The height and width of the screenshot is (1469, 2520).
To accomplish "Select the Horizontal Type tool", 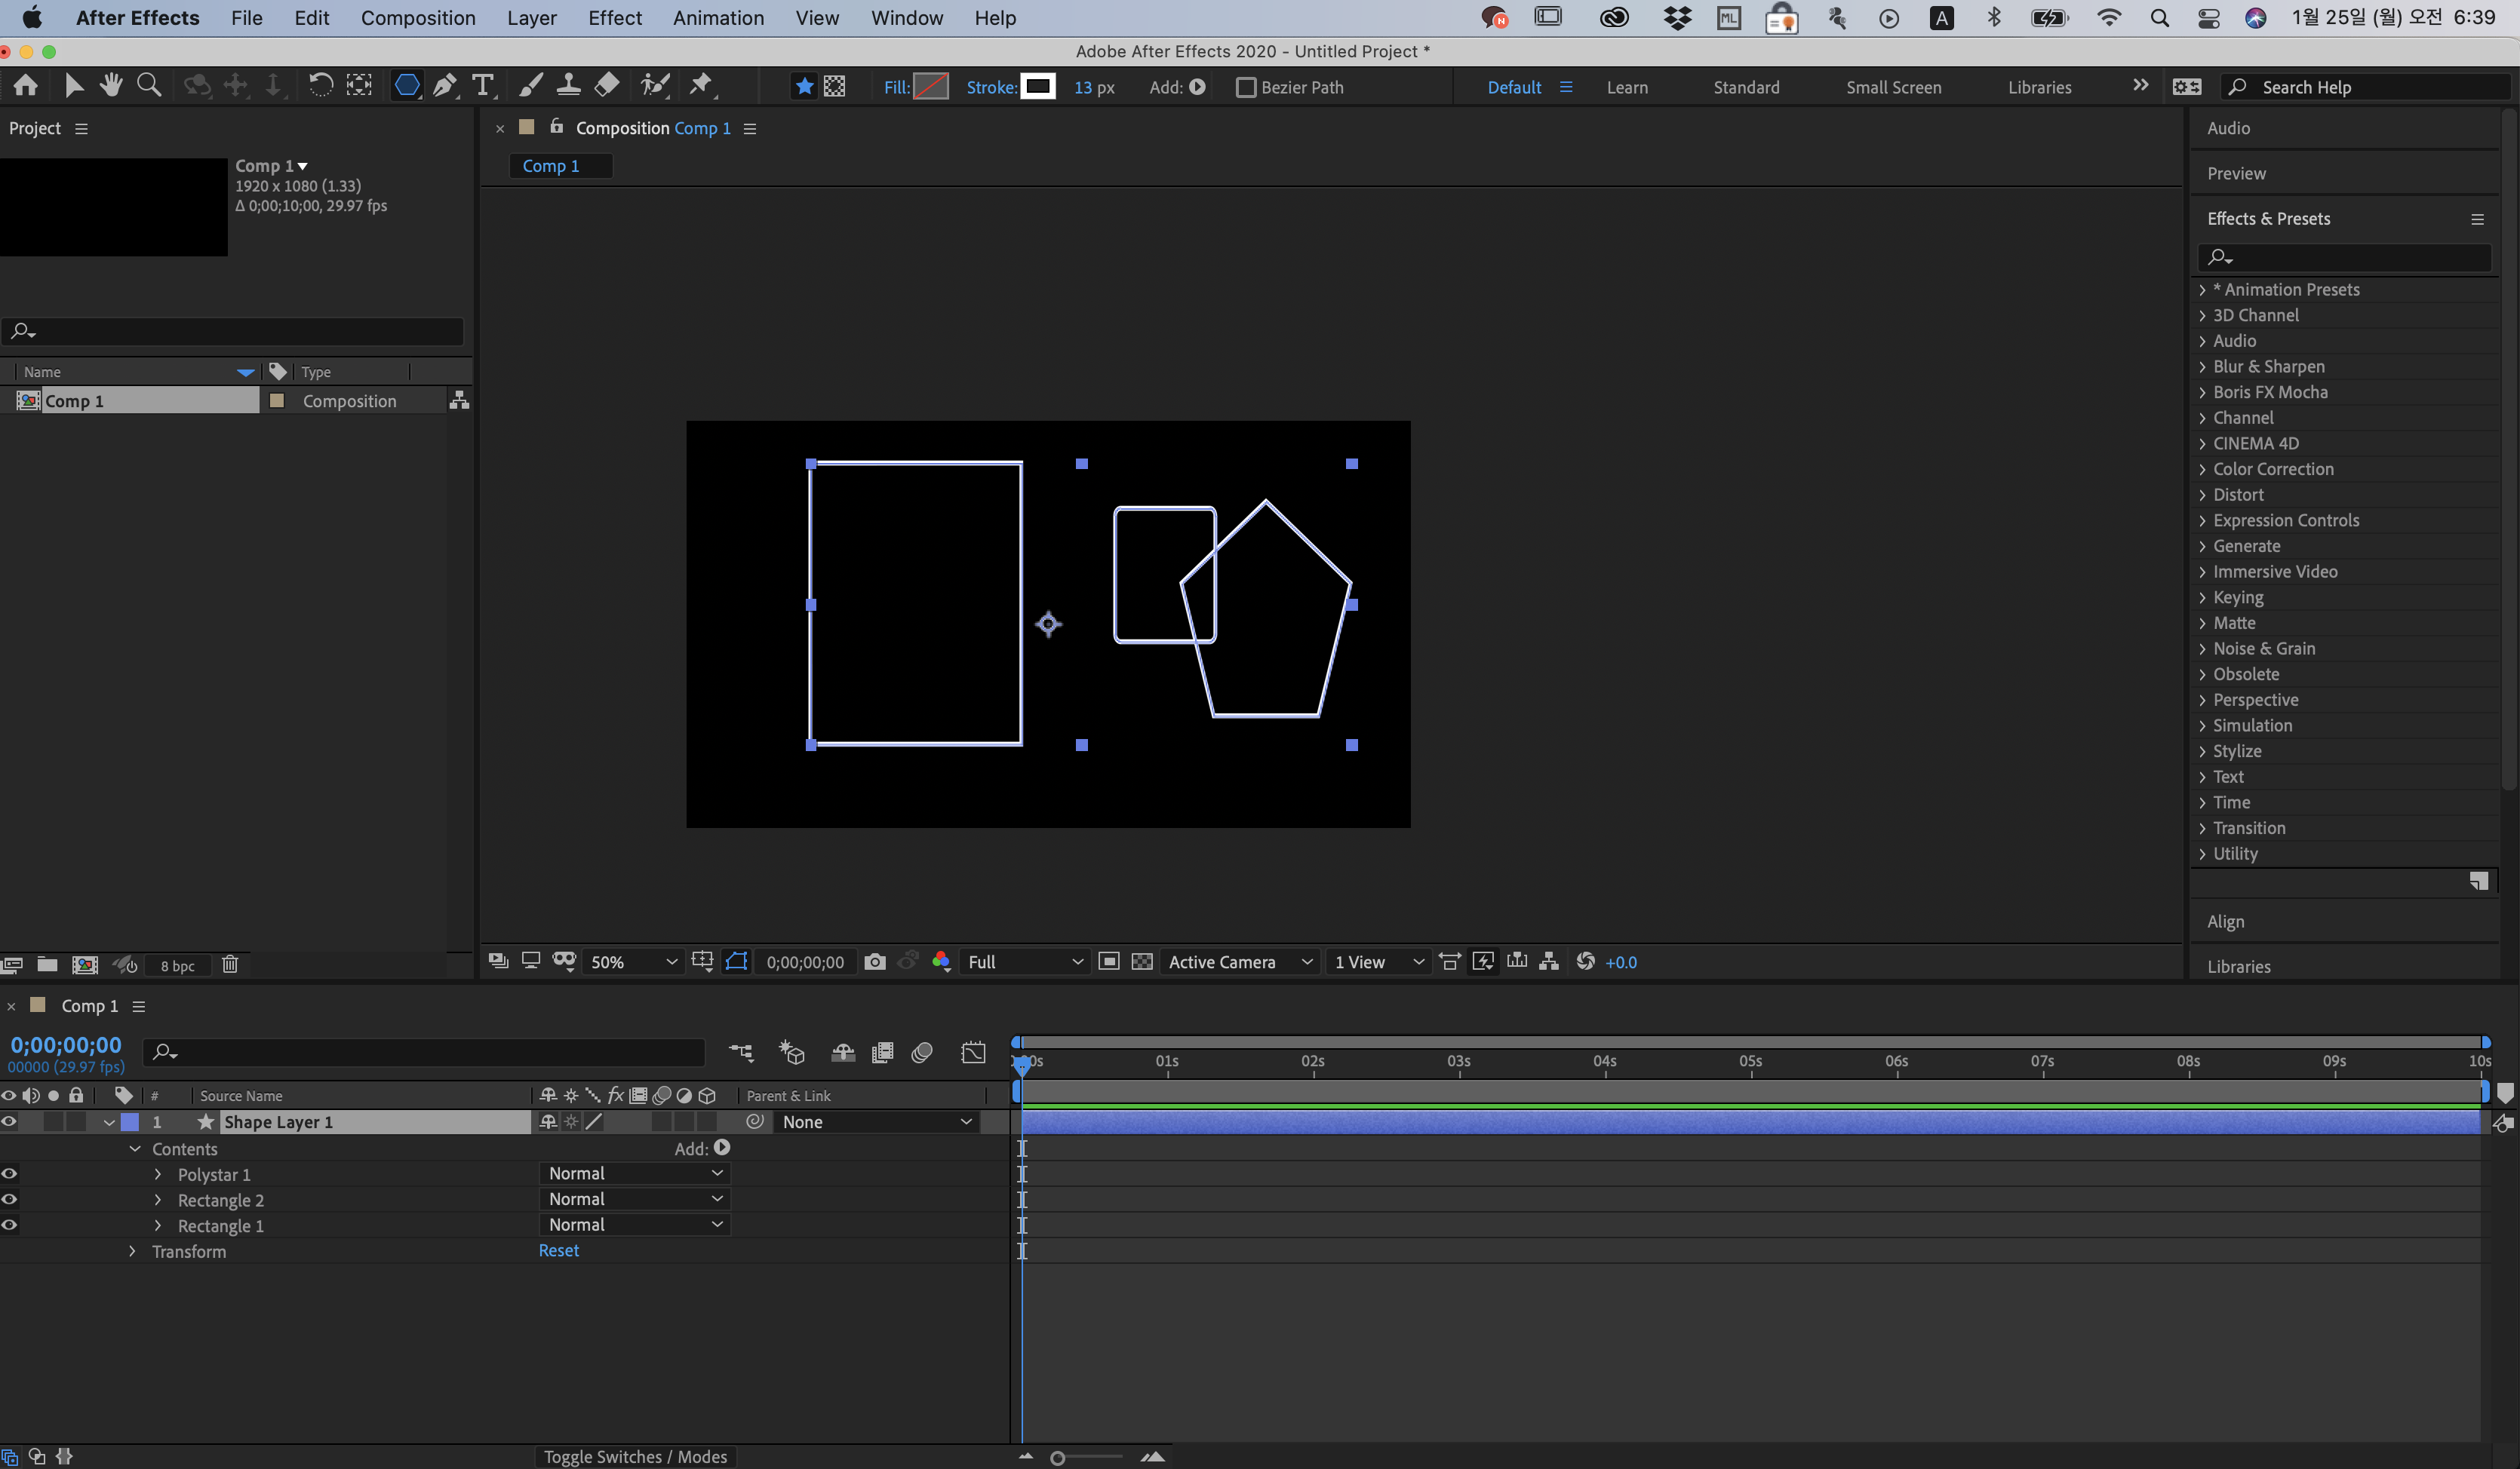I will point(483,86).
